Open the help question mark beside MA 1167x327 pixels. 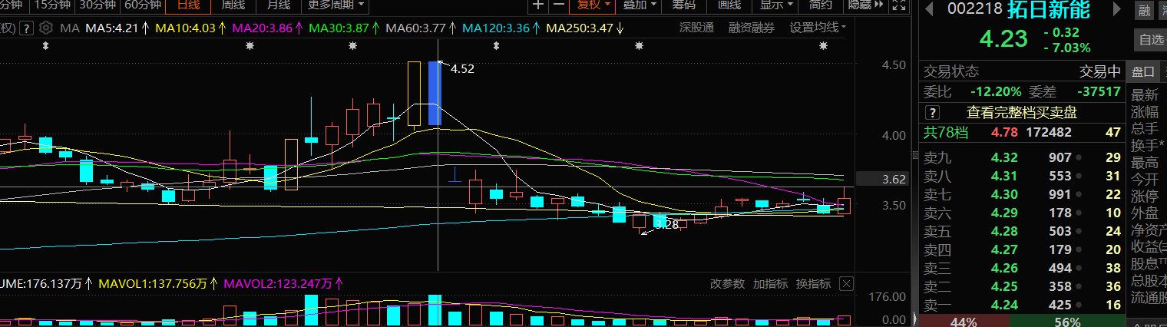coord(27,28)
